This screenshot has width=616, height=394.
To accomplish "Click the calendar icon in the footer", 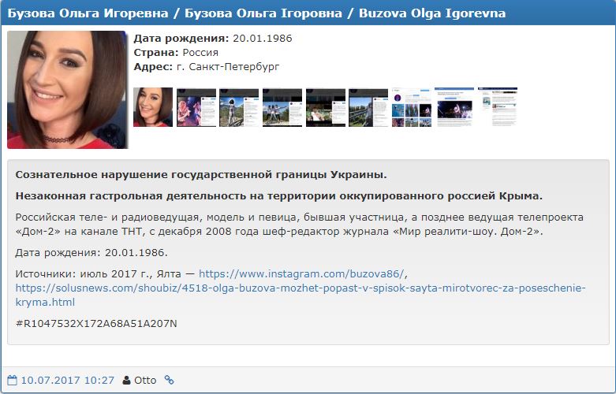I will [x=12, y=380].
